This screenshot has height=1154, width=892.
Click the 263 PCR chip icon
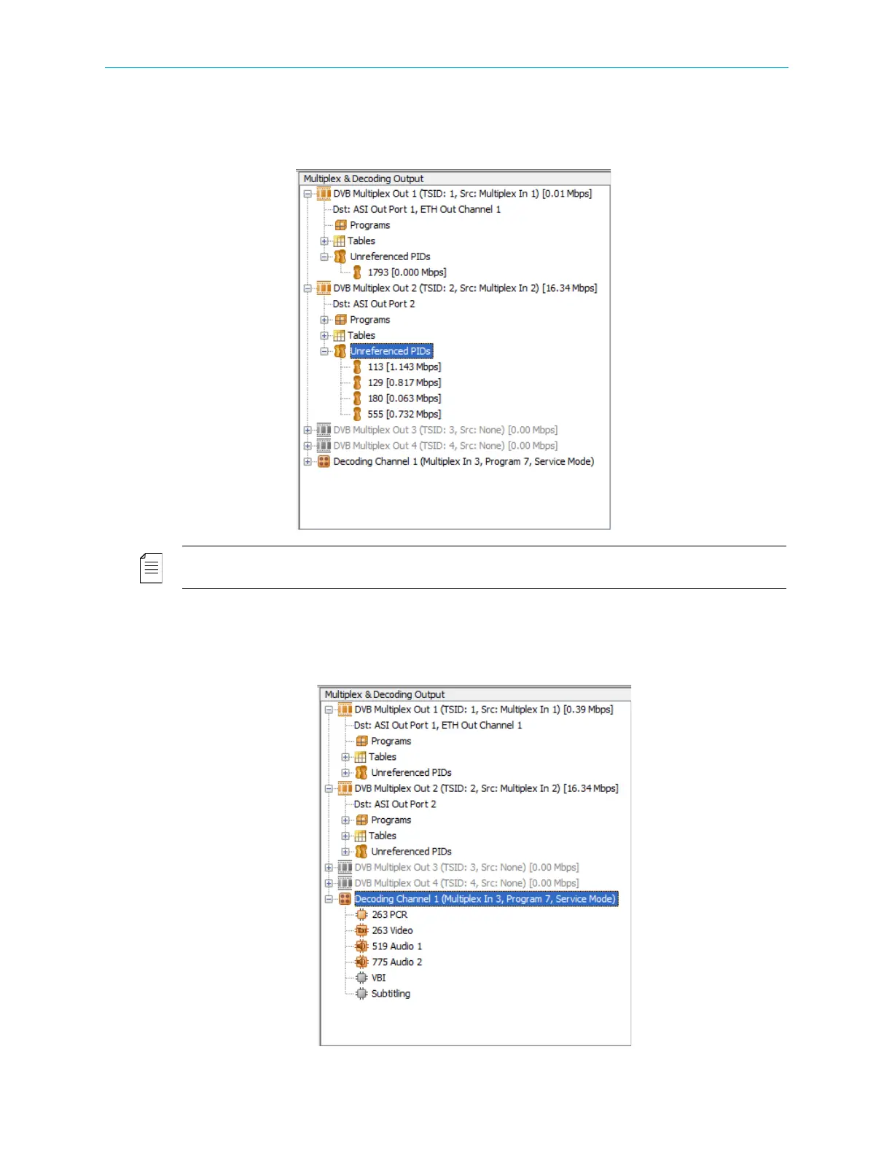(361, 915)
